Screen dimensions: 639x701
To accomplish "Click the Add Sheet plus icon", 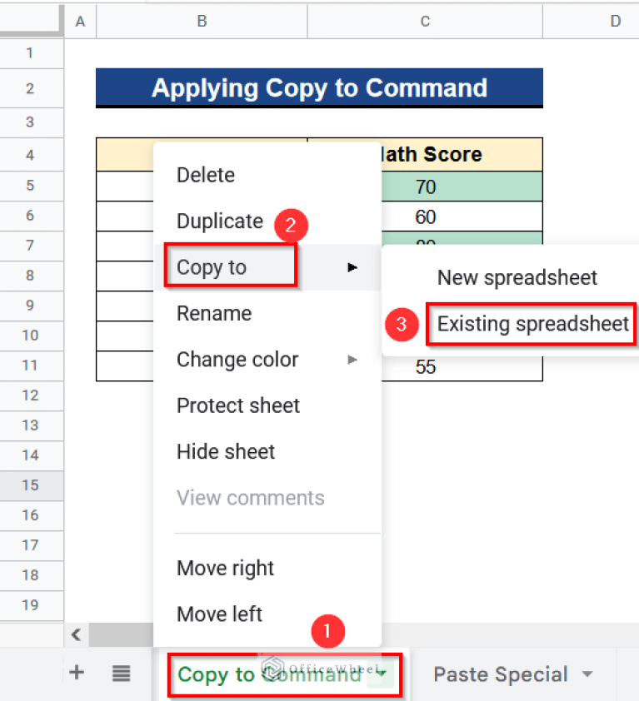I will coord(77,673).
